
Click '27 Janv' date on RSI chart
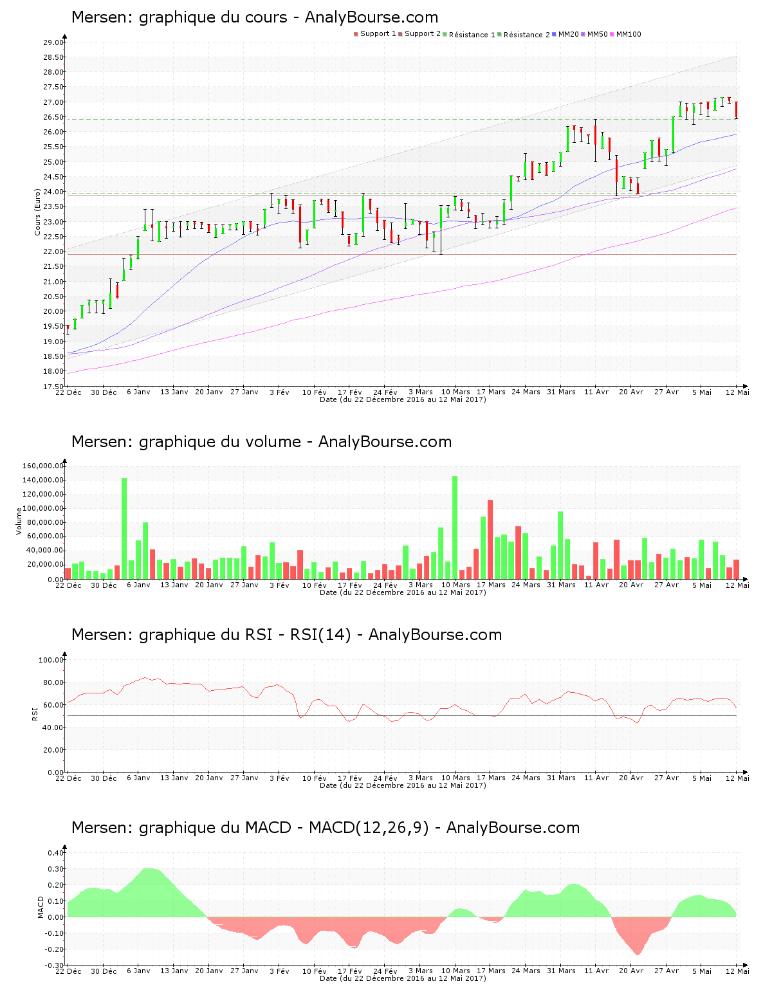click(x=244, y=778)
